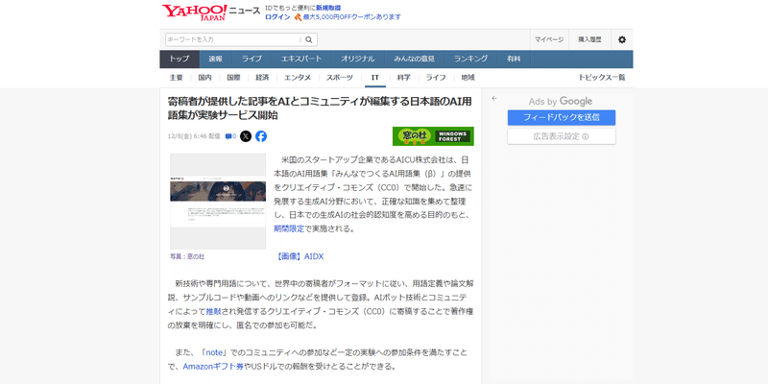This screenshot has height=384, width=768.
Task: Select the エンタメ category
Action: pos(298,78)
